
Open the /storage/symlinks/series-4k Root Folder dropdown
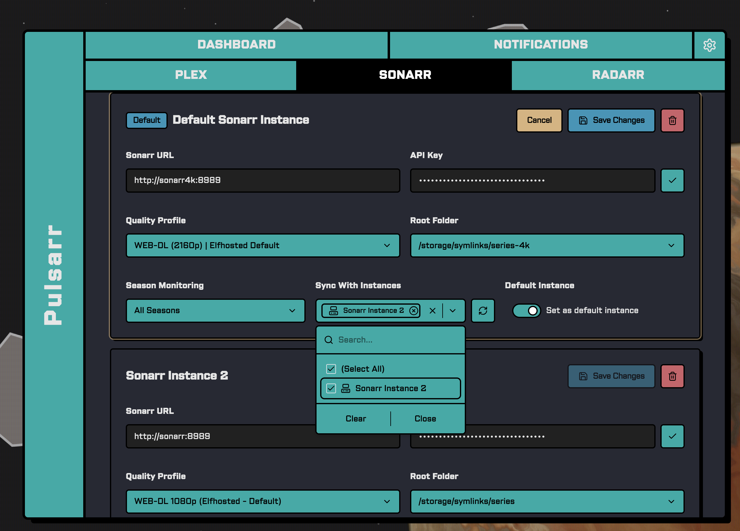tap(547, 245)
